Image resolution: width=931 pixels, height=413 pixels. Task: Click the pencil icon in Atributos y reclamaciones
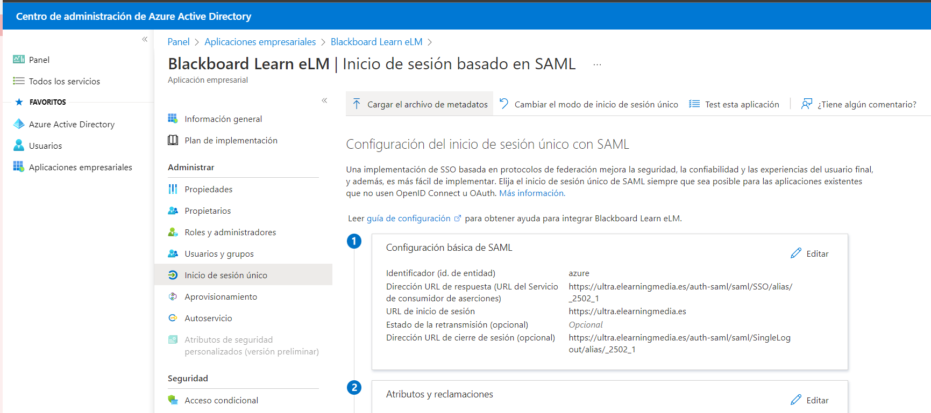(796, 400)
